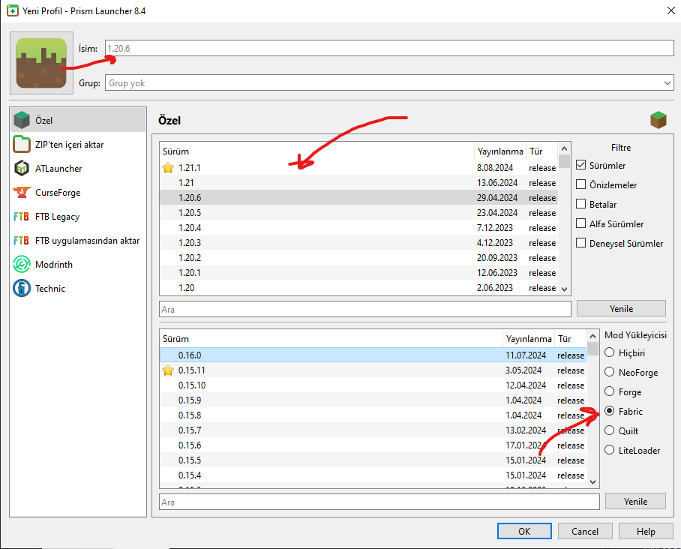Enable the Betalar filter checkbox
The image size is (681, 549).
580,204
